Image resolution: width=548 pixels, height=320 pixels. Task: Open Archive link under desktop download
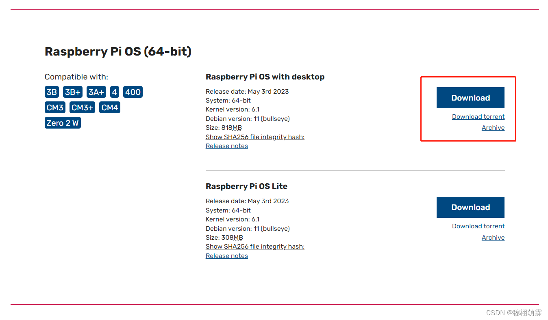coord(493,128)
